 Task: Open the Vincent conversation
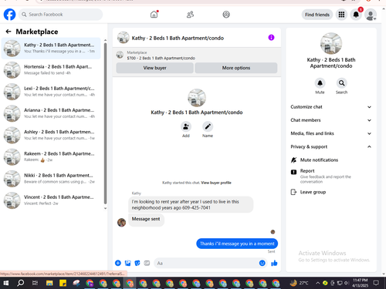pos(51,200)
